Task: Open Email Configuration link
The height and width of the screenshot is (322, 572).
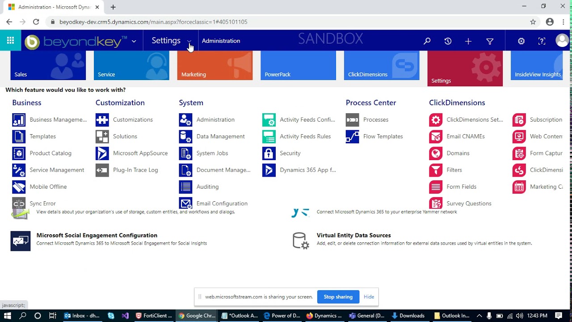Action: (x=222, y=203)
